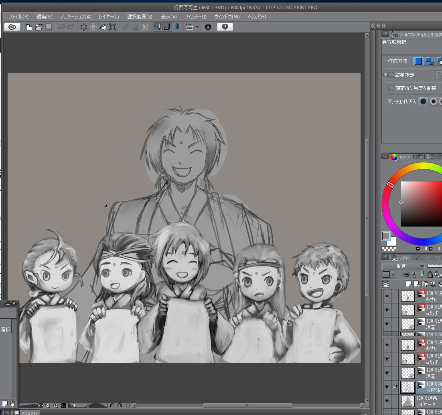
Task: Click the New file icon
Action: (29, 27)
